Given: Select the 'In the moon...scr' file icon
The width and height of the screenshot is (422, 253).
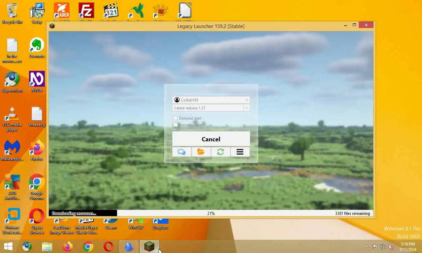Looking at the screenshot, I should click(12, 50).
